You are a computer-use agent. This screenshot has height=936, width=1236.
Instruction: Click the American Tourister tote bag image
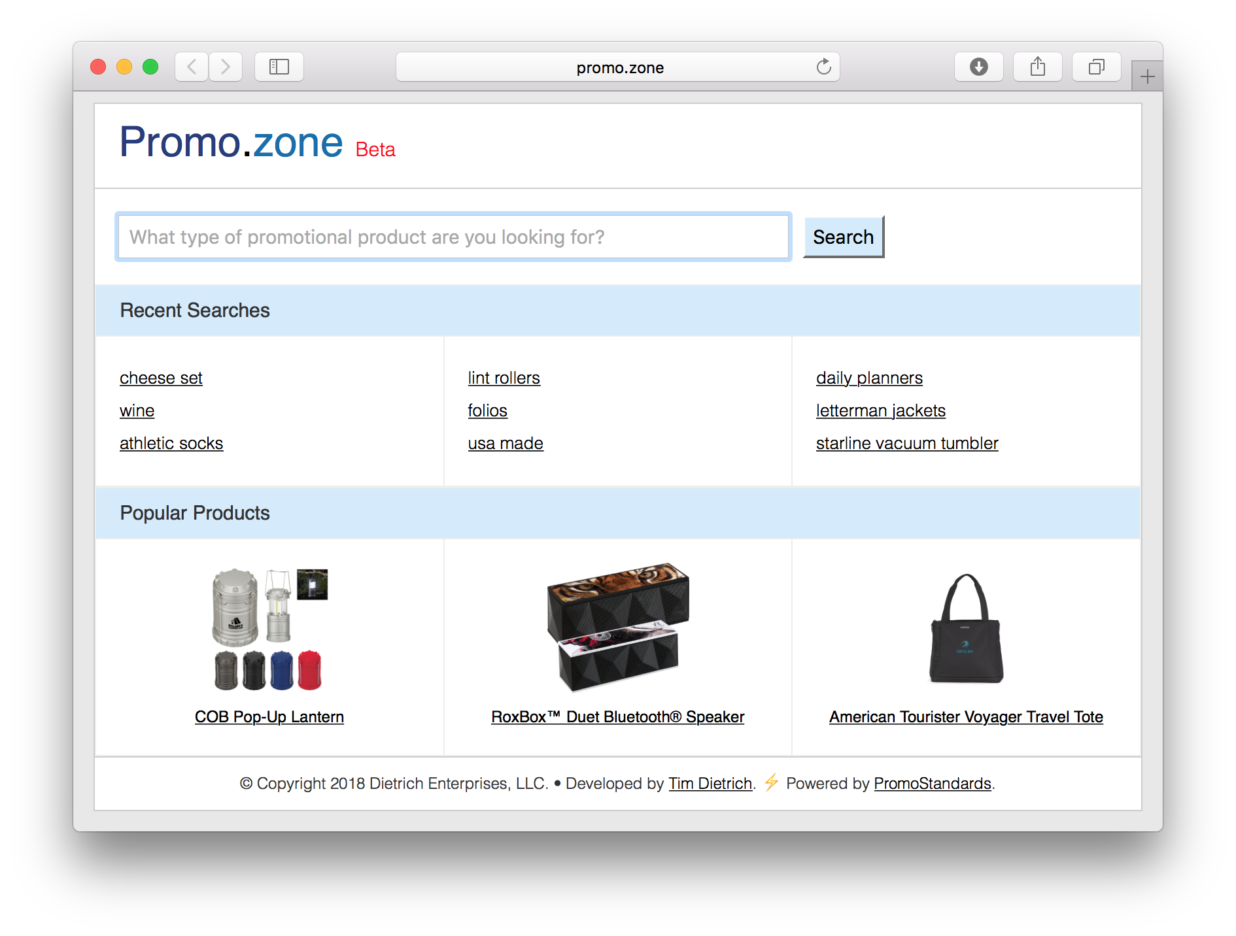tap(966, 629)
